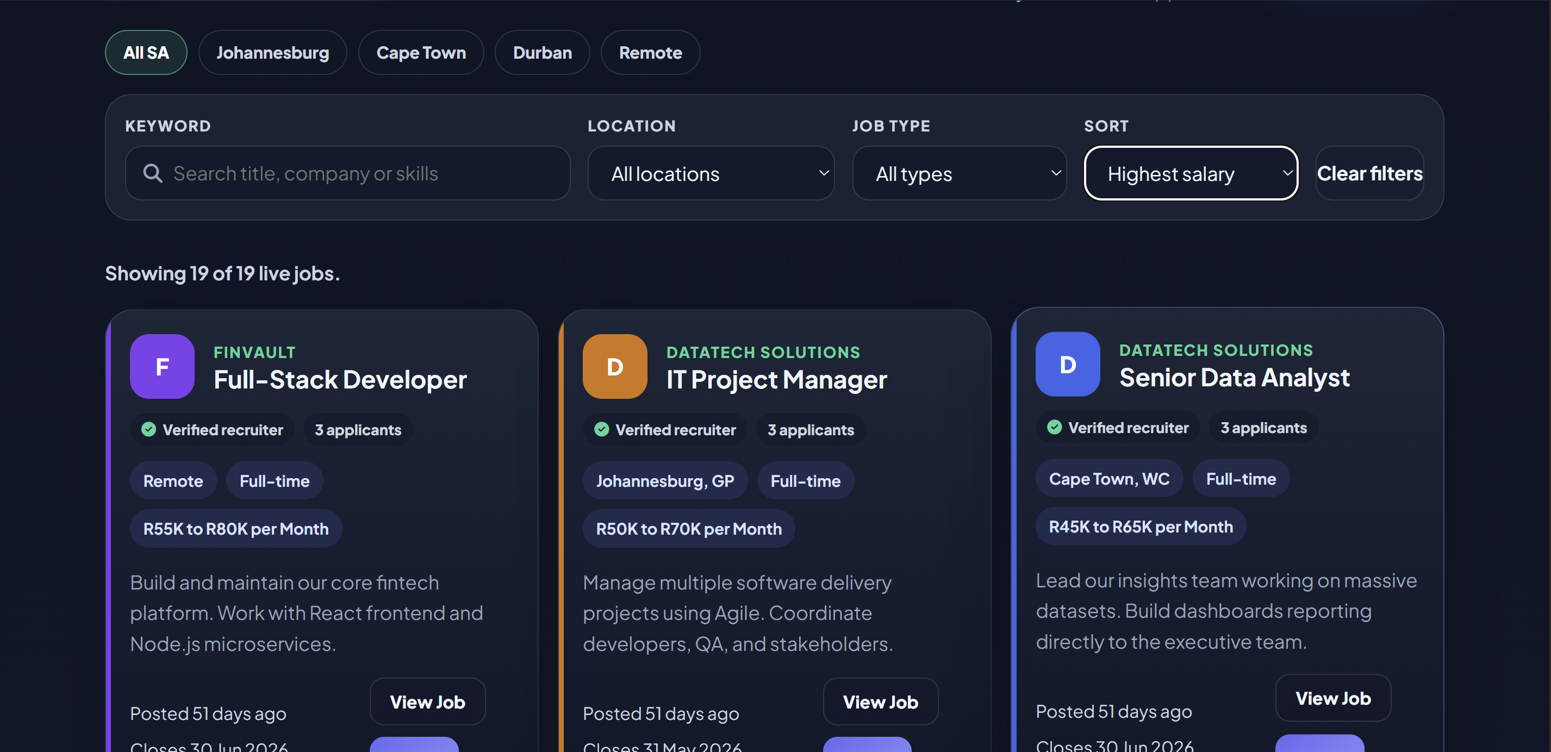Click 3 applicants badge on Senior Data Analyst card

(x=1263, y=427)
